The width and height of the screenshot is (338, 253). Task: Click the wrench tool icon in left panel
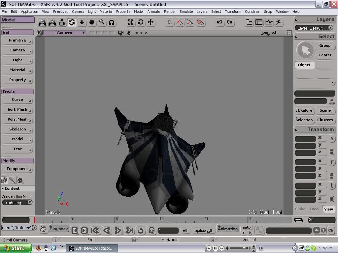click(x=12, y=180)
